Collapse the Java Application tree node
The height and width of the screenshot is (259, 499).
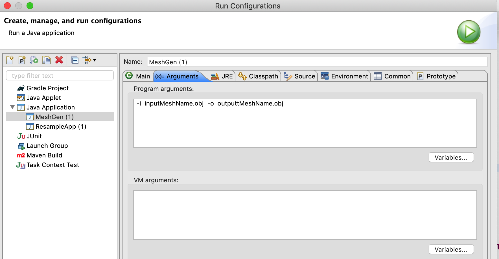coord(12,107)
